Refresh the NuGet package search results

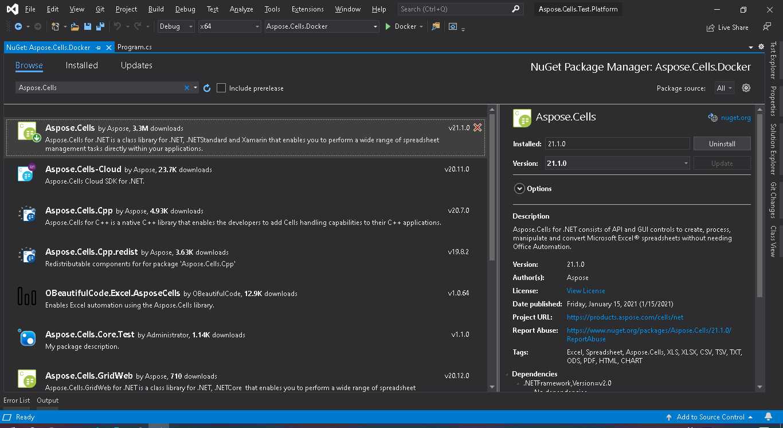[x=207, y=88]
